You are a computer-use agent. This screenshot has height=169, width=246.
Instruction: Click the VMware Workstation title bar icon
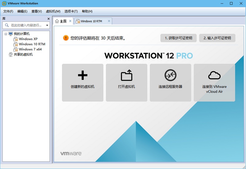pyautogui.click(x=4, y=3)
